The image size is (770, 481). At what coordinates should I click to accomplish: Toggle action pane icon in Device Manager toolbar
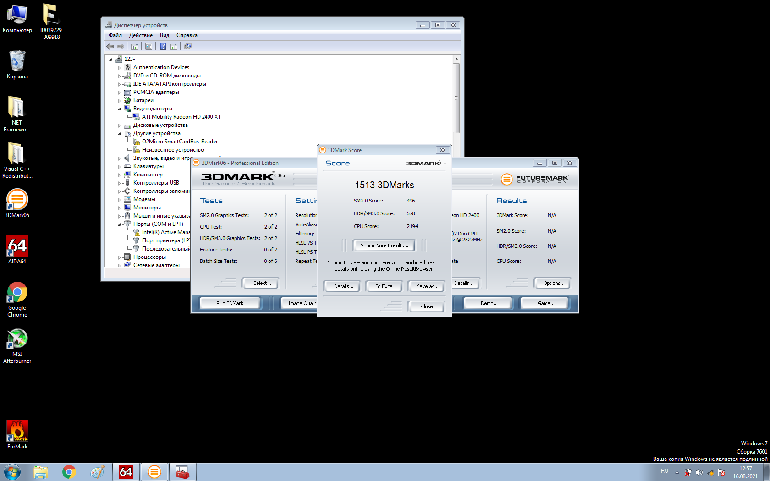click(x=174, y=46)
